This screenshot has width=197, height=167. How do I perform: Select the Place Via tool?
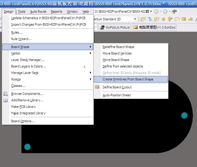(x=170, y=19)
